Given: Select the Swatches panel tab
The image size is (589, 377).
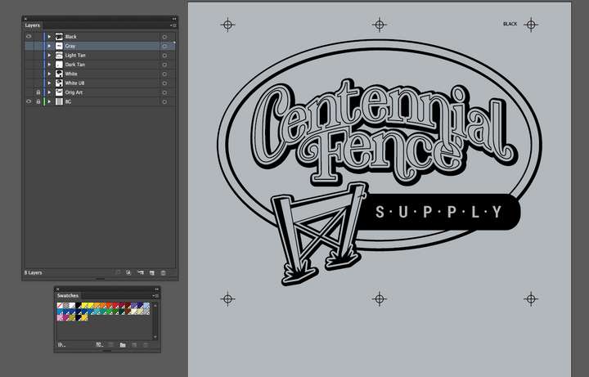Looking at the screenshot, I should click(68, 295).
